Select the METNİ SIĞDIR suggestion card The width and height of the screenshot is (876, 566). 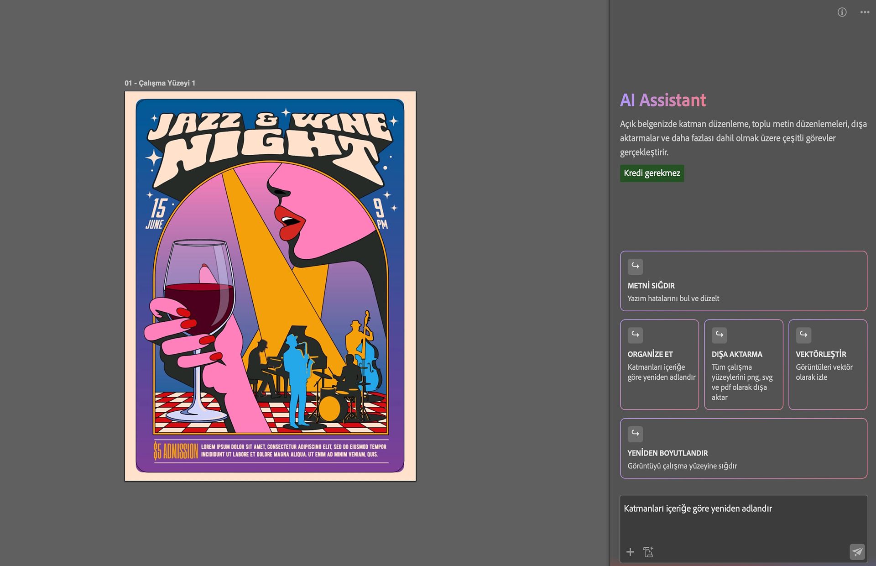pos(743,281)
